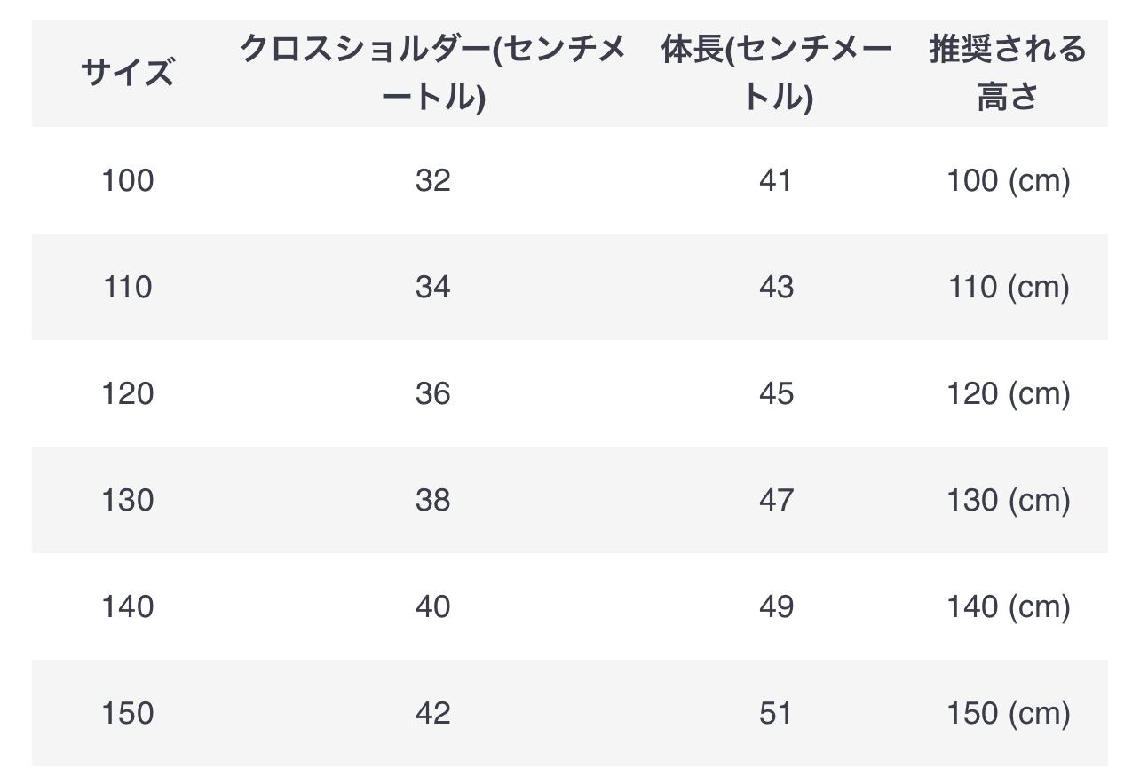1140x776 pixels.
Task: Select size 140 row label
Action: point(127,606)
